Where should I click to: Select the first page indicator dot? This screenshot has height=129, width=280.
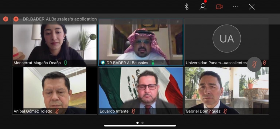(138, 123)
